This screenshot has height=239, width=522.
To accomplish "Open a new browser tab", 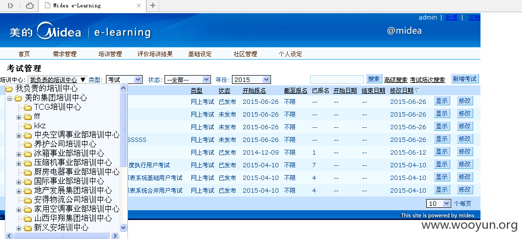I will coord(152,5).
